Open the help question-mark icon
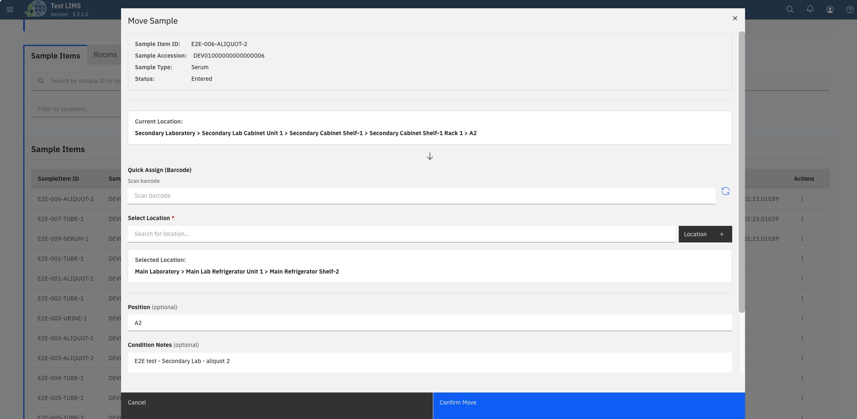The width and height of the screenshot is (857, 419). pos(850,10)
